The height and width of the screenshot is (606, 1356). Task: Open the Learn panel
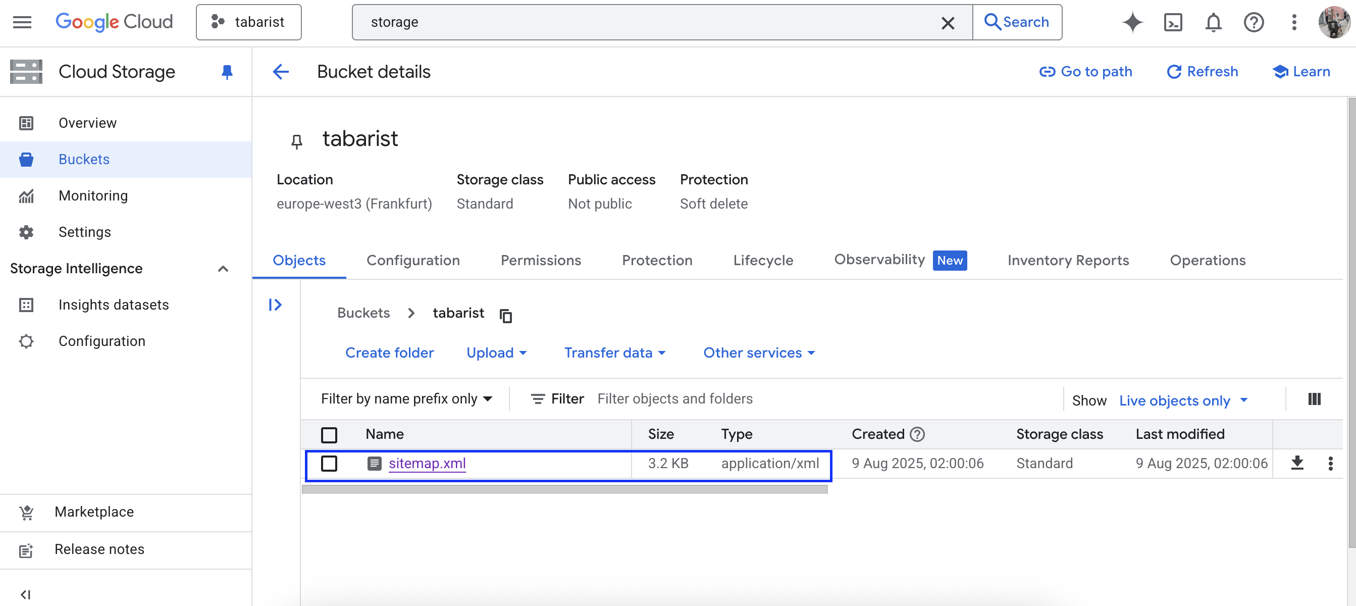tap(1301, 72)
